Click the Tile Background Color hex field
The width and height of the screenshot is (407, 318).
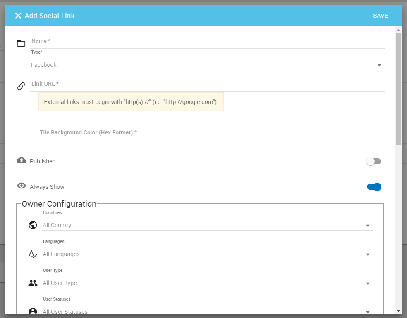click(201, 133)
